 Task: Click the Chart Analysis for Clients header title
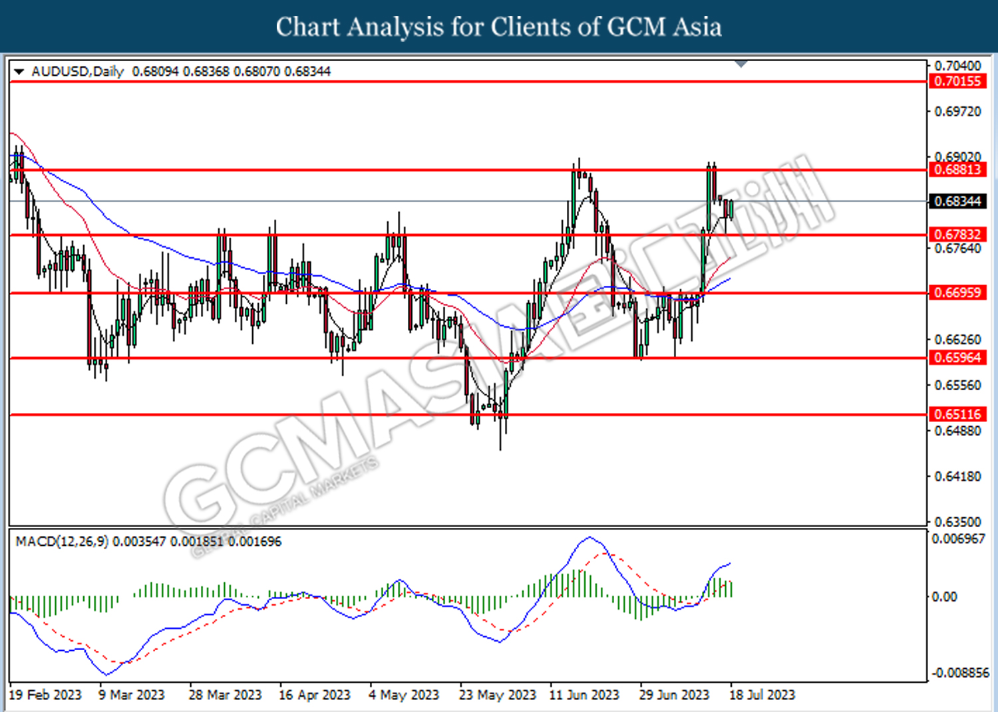[x=499, y=27]
